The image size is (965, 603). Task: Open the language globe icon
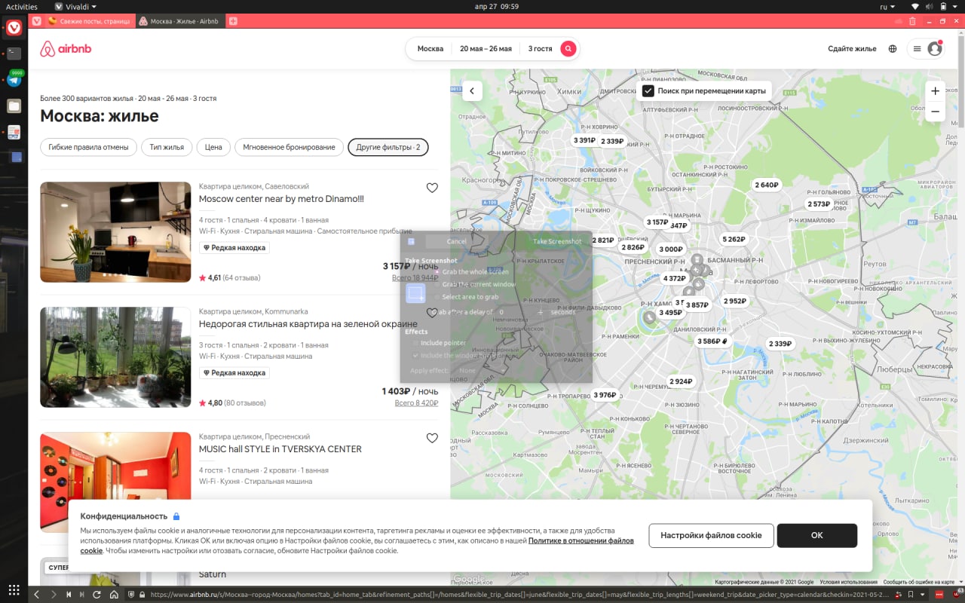tap(893, 49)
